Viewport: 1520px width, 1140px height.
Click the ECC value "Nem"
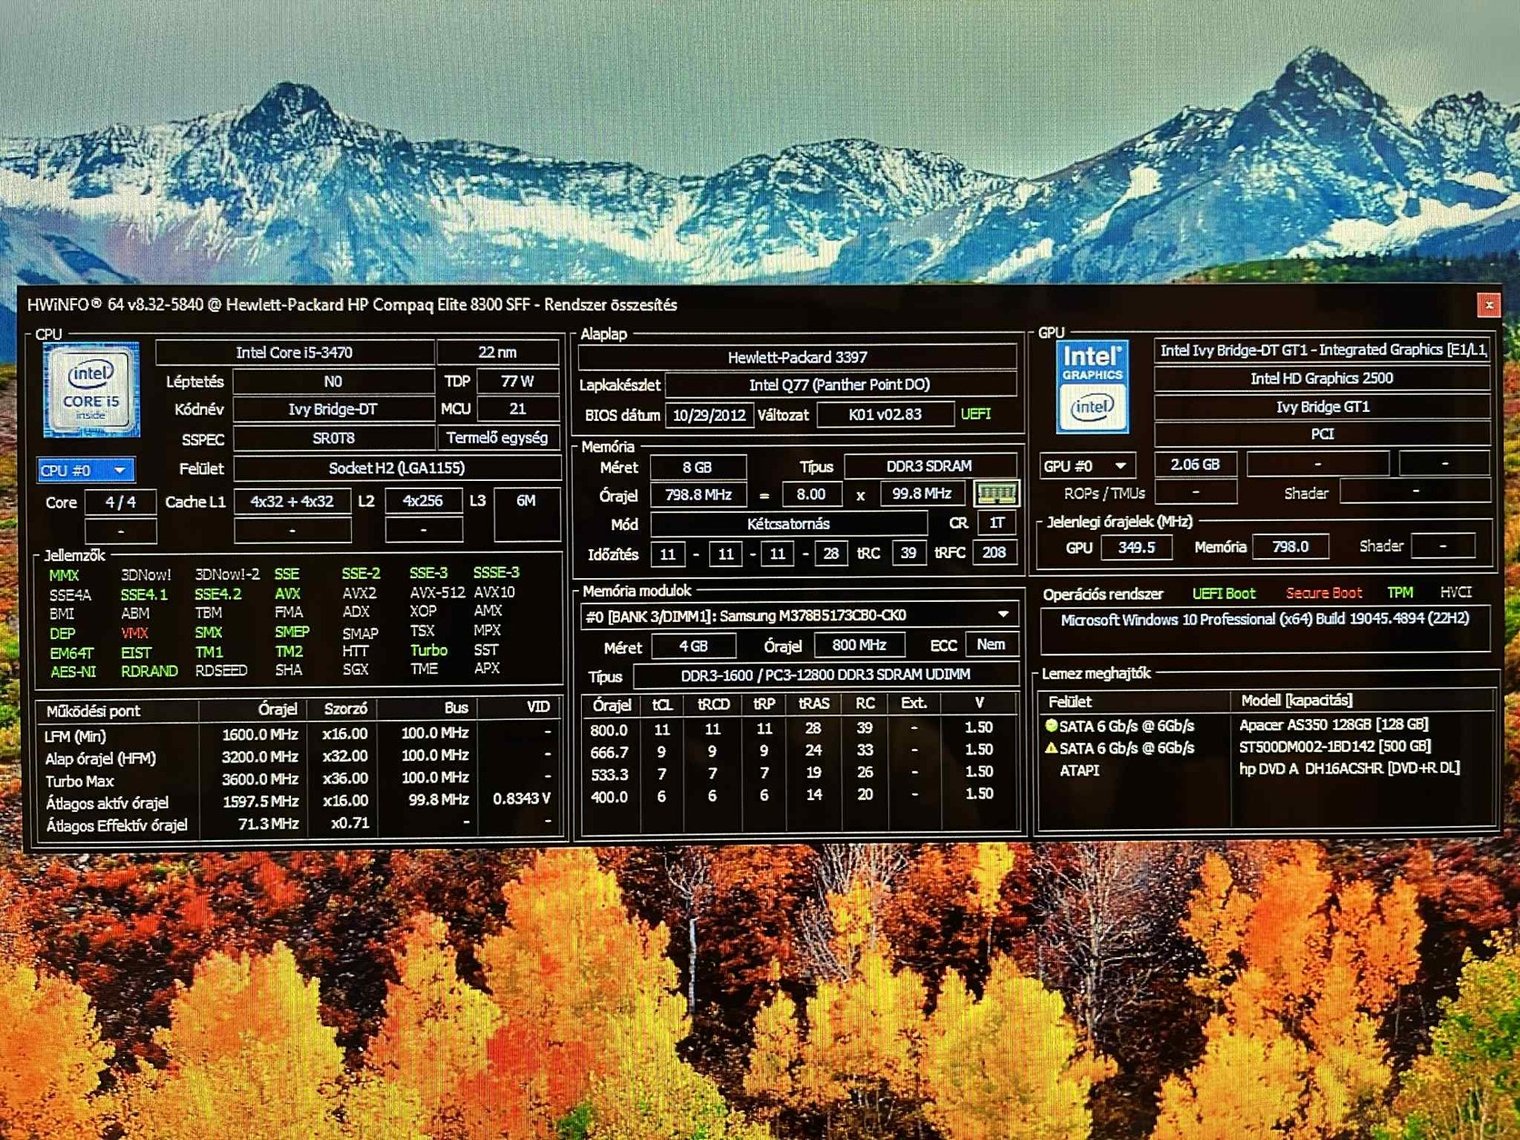coord(991,645)
